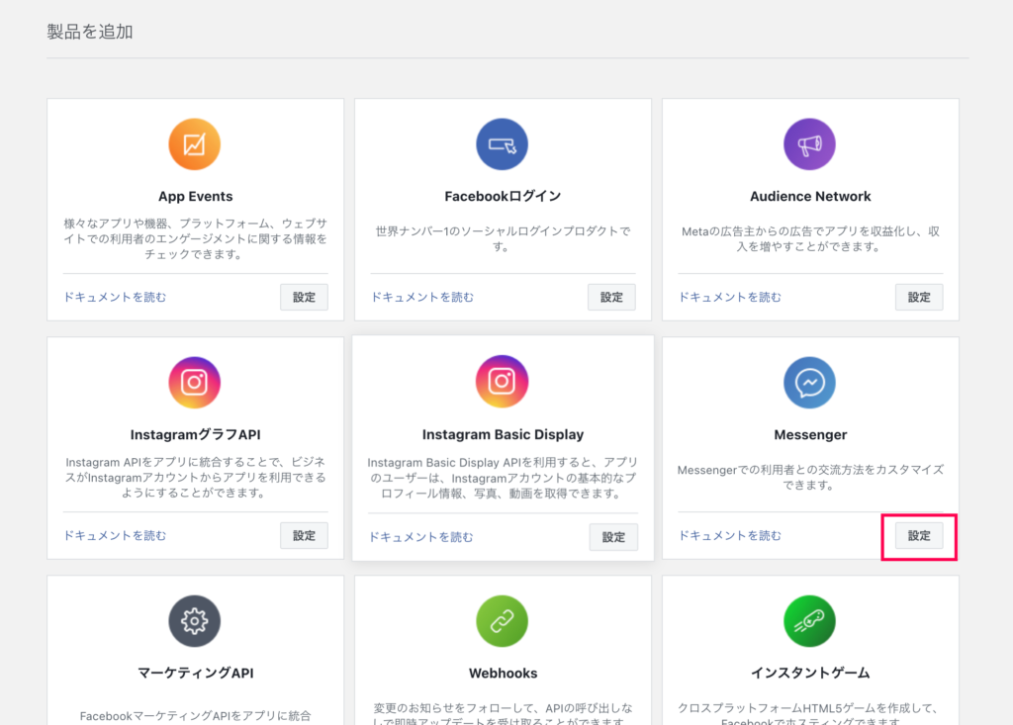The width and height of the screenshot is (1013, 725).
Task: View Messenger ドキュメントを読む link
Action: coord(730,536)
